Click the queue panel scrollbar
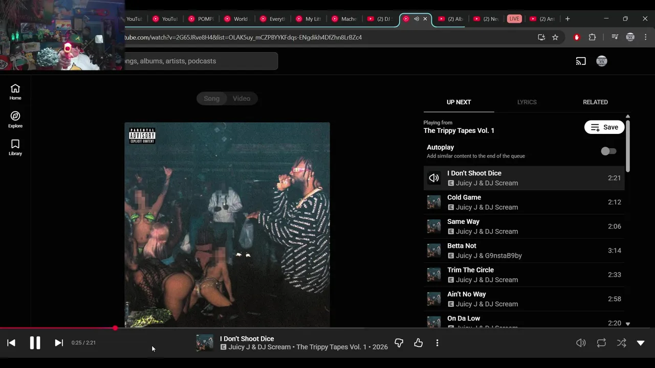Image resolution: width=655 pixels, height=368 pixels. click(x=627, y=146)
